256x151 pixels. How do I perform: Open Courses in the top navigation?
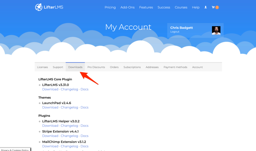[x=181, y=7]
